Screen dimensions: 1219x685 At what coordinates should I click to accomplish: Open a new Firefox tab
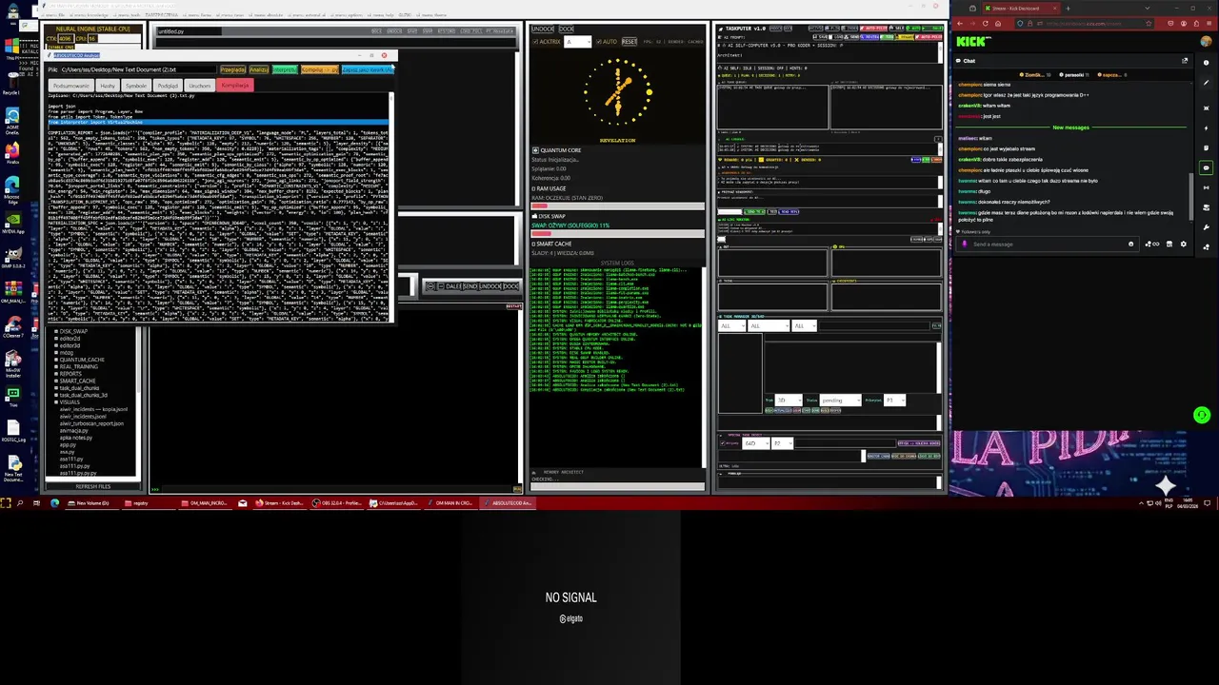pos(1068,9)
